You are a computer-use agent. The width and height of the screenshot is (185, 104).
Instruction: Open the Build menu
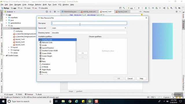coord(45,5)
